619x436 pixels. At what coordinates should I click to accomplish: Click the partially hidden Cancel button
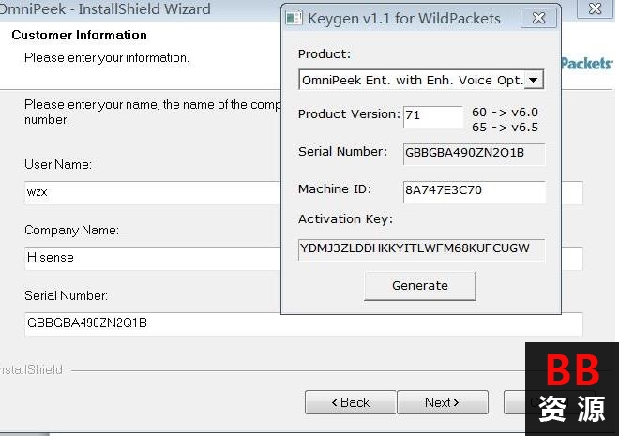[x=515, y=402]
